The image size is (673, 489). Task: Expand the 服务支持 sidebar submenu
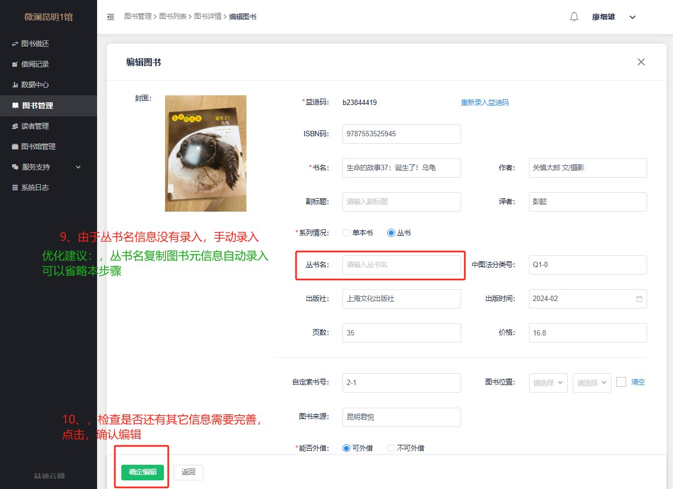pos(78,167)
